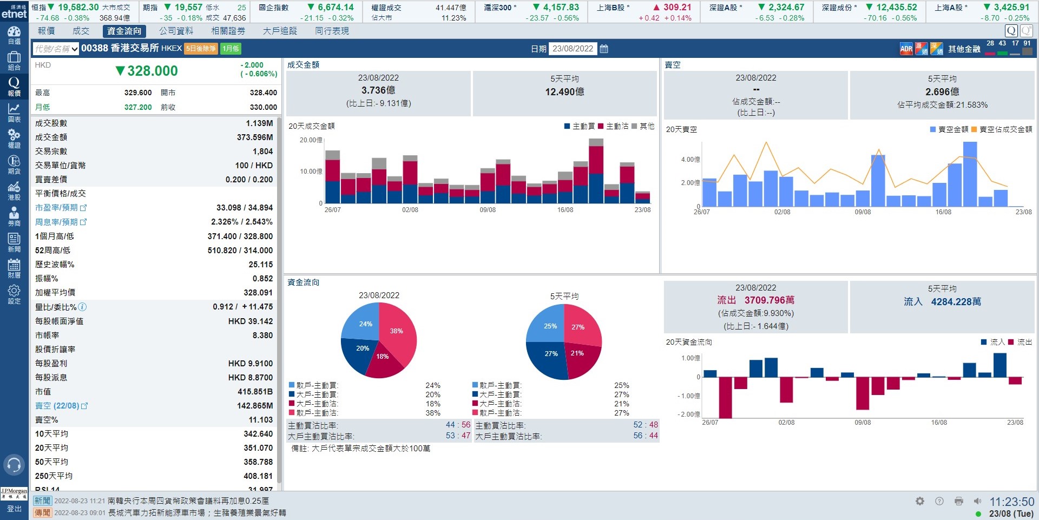Open the 權證 warrants sidebar icon
Viewport: 1039px width, 520px height.
coord(14,139)
